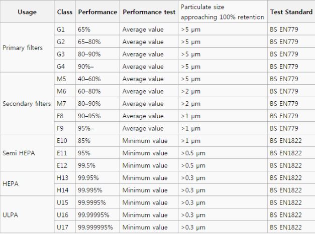Select the H13 class cell
Image resolution: width=315 pixels, height=234 pixels.
tap(65, 177)
